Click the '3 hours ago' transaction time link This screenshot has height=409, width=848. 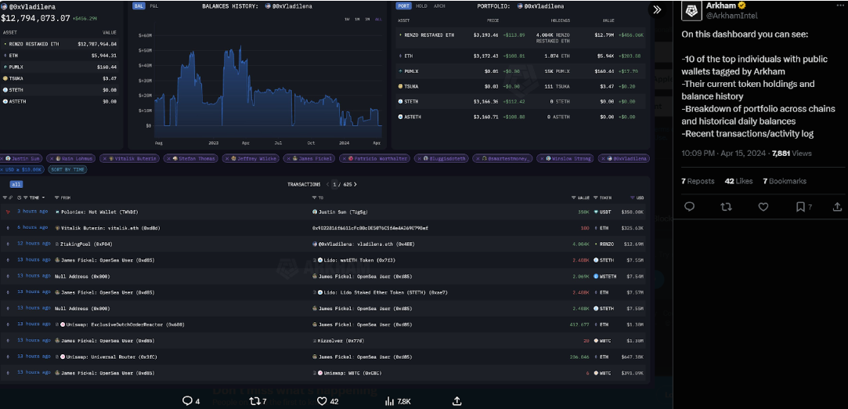point(32,212)
